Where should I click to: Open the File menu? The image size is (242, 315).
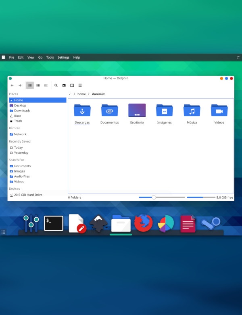coord(12,57)
